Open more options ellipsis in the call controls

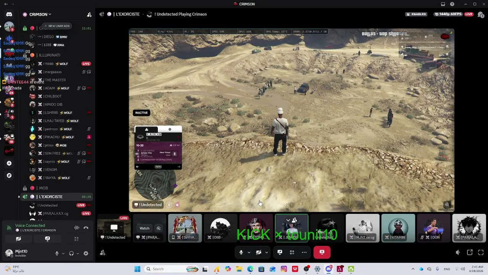click(304, 252)
